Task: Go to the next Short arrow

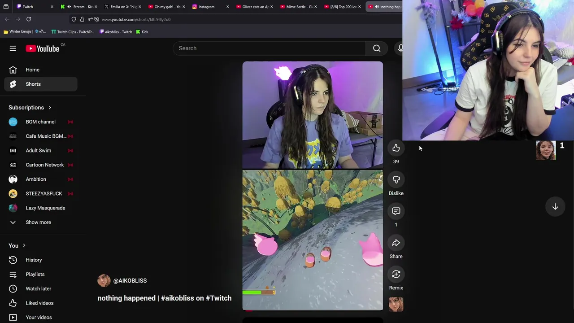Action: pyautogui.click(x=555, y=207)
